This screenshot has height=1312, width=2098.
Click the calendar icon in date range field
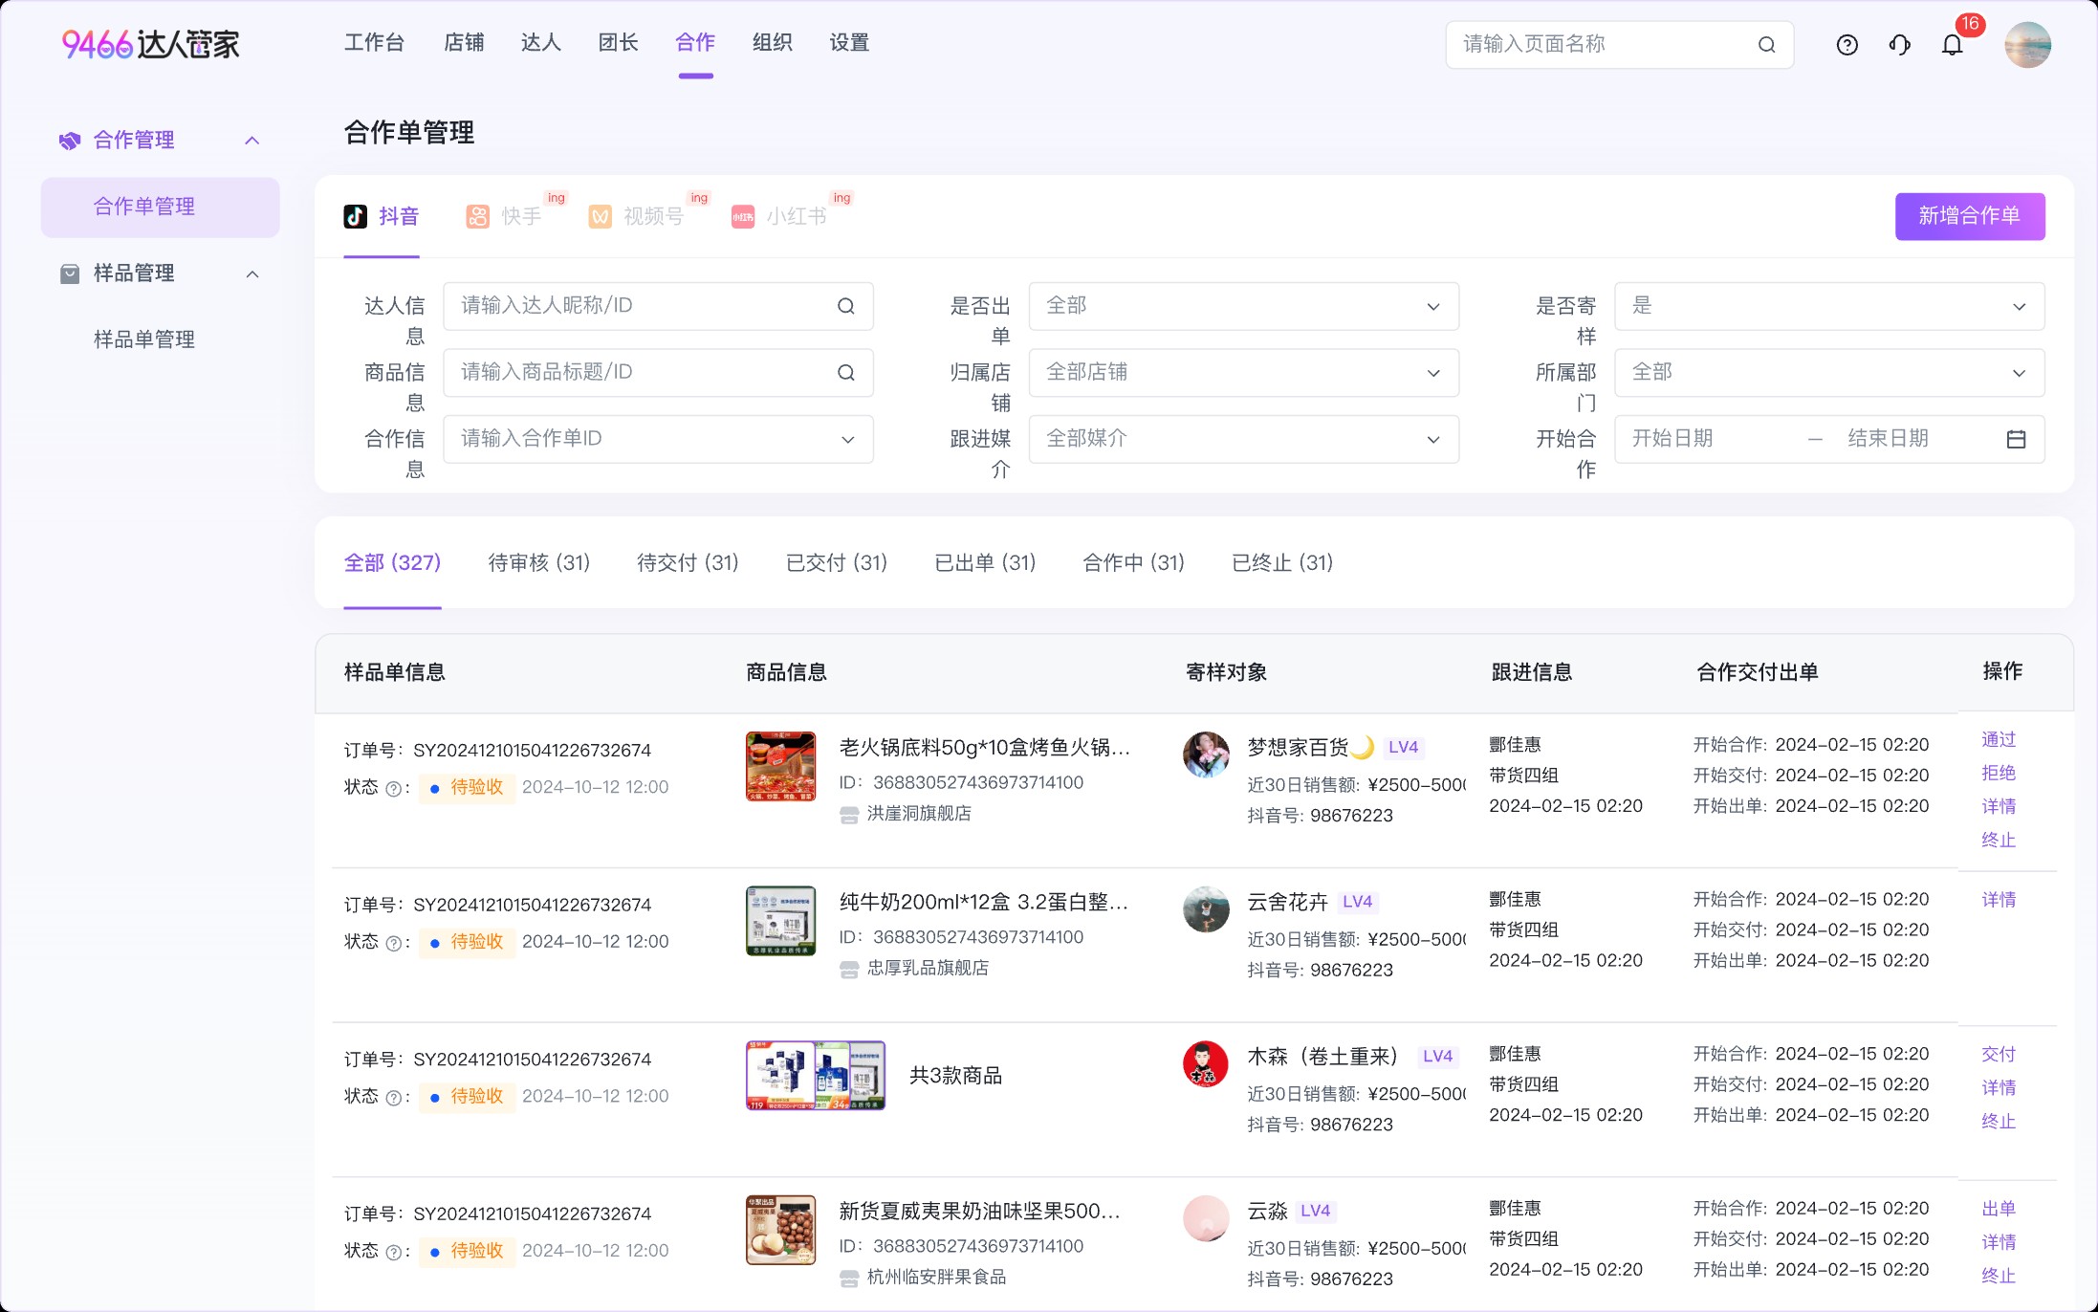tap(2016, 439)
